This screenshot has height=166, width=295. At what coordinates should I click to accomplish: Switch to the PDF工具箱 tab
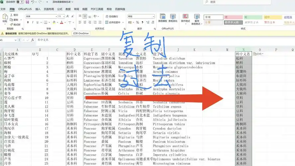pos(97,9)
